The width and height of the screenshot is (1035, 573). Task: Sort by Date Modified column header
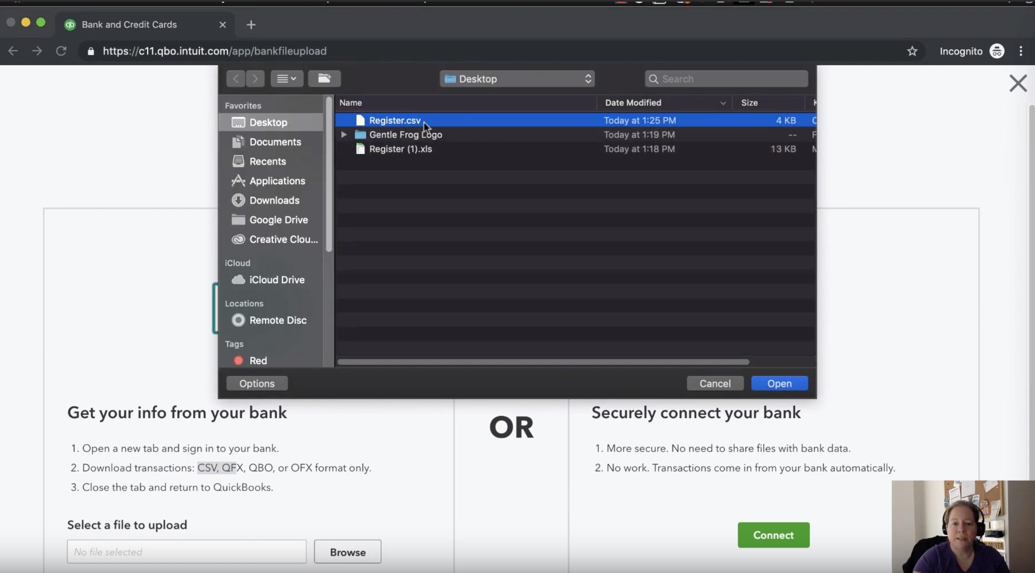click(633, 103)
